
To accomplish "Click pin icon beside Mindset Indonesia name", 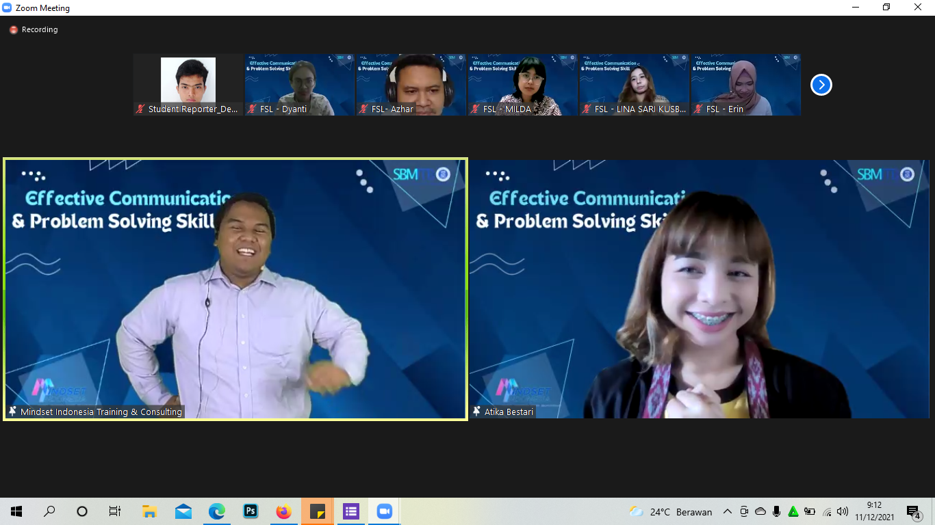I will click(12, 412).
